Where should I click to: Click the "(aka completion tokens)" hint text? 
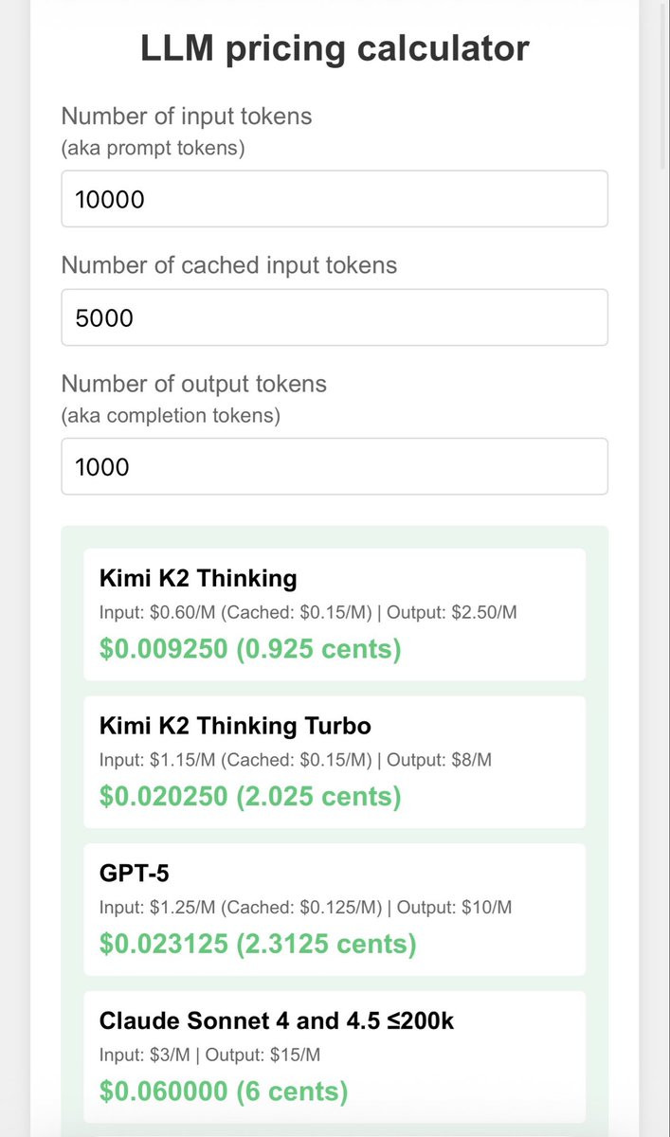click(171, 416)
